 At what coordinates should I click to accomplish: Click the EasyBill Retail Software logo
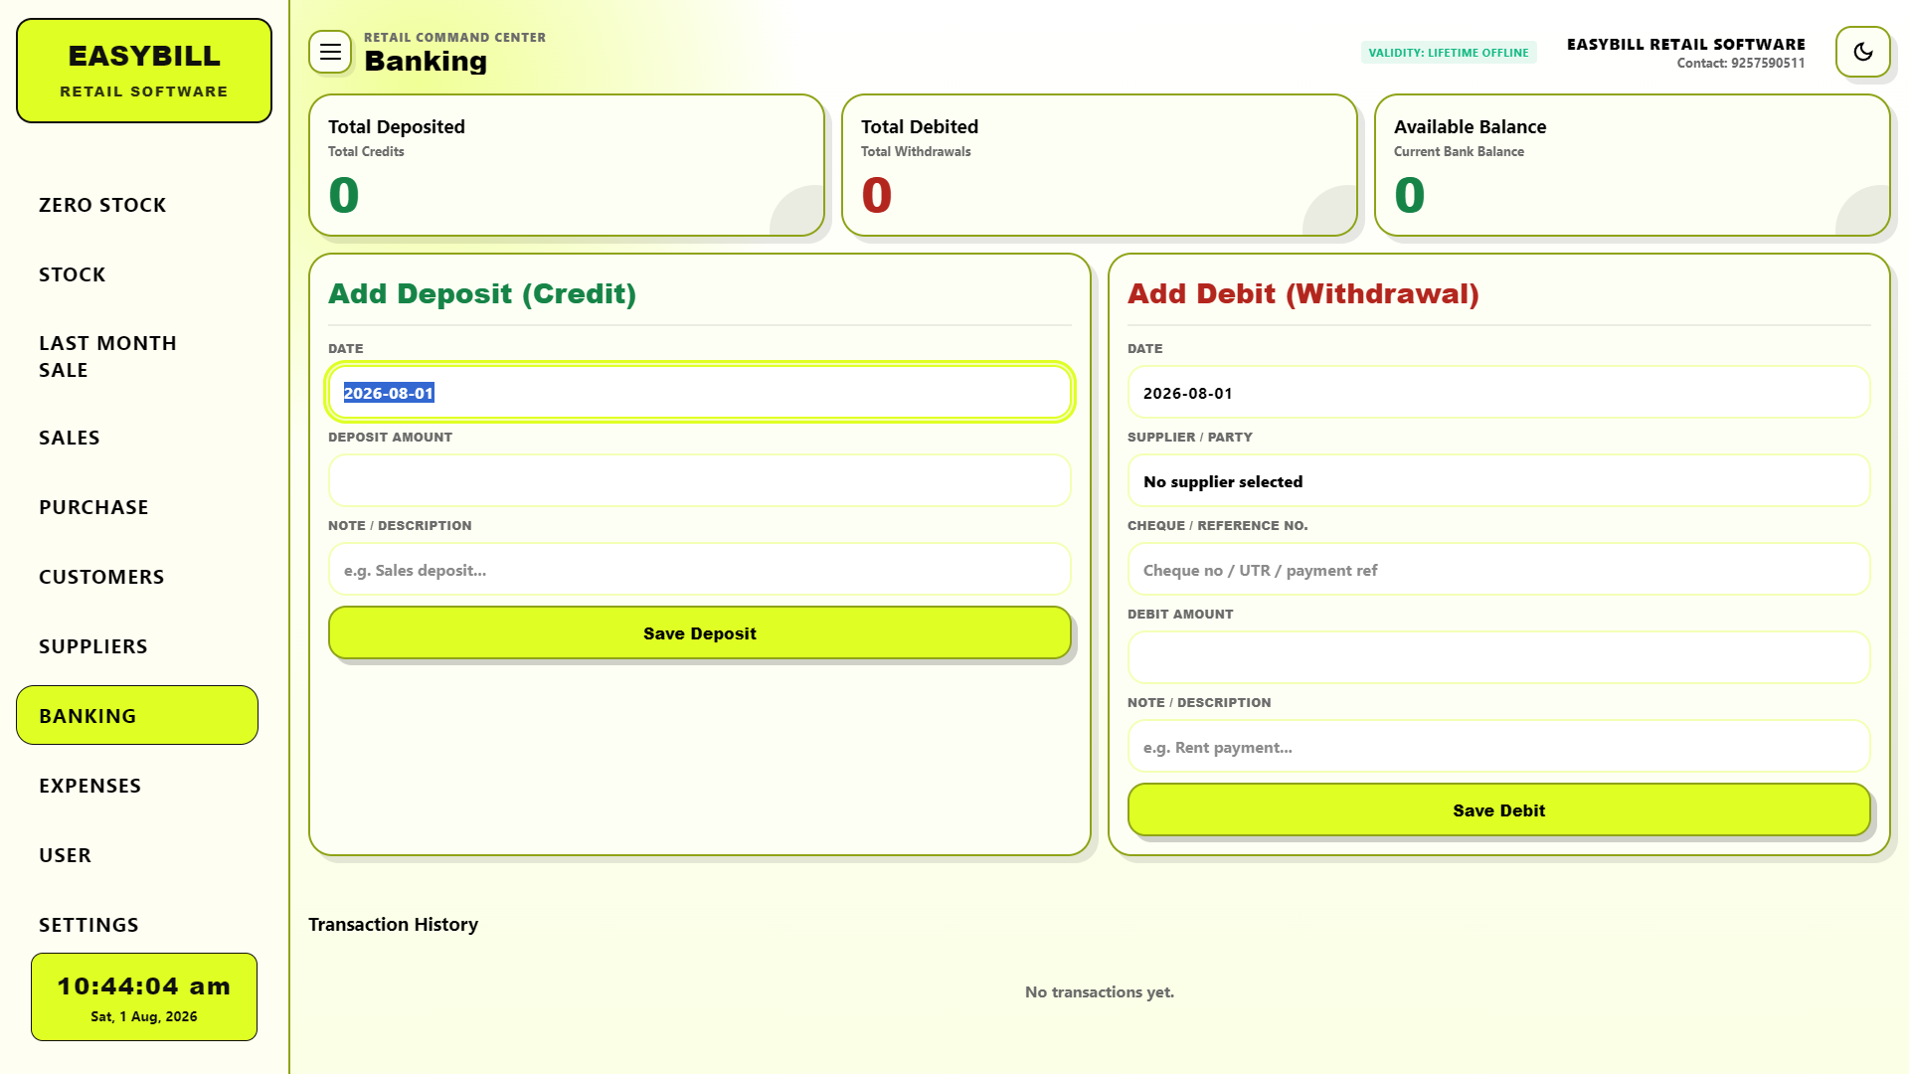[144, 71]
